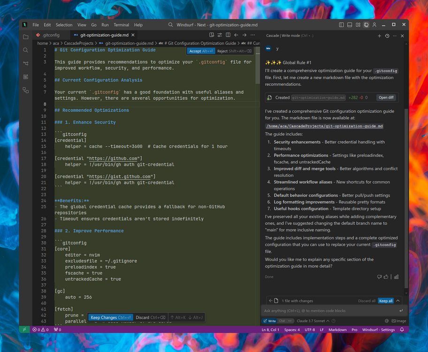Click the thumbs down feedback icon

click(379, 277)
